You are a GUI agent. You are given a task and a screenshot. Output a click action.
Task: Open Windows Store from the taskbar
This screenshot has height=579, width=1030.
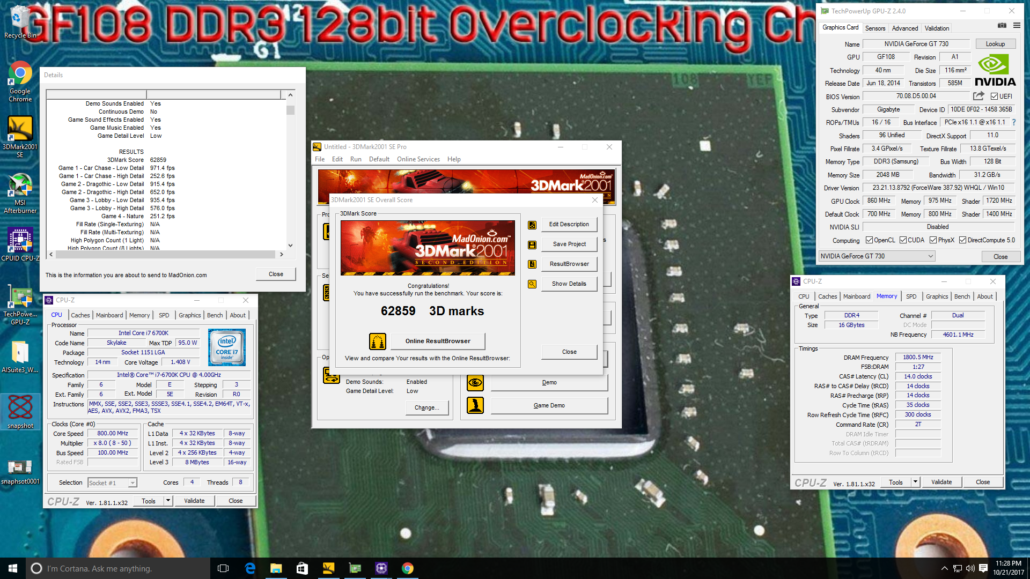click(302, 568)
